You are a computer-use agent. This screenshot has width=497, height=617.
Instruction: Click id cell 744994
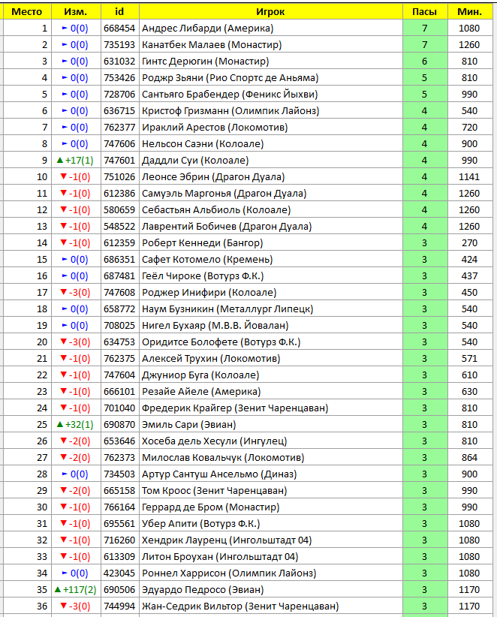(120, 606)
